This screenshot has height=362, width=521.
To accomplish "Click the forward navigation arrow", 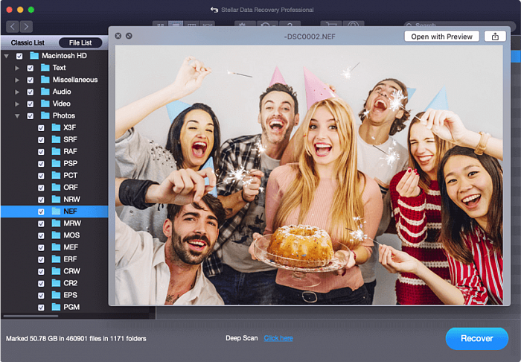I will pyautogui.click(x=26, y=26).
